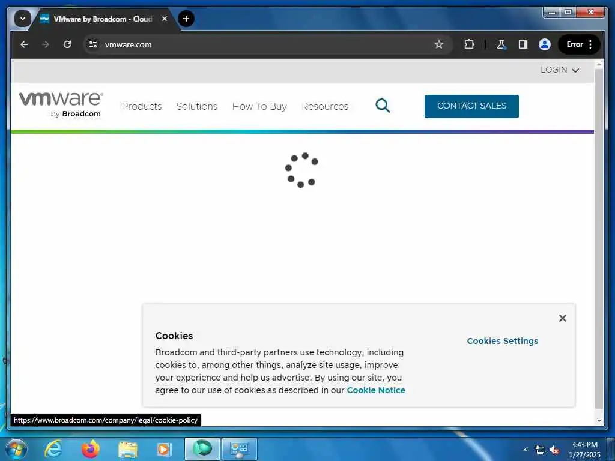The height and width of the screenshot is (461, 615).
Task: Click the network tray icon
Action: click(x=540, y=450)
